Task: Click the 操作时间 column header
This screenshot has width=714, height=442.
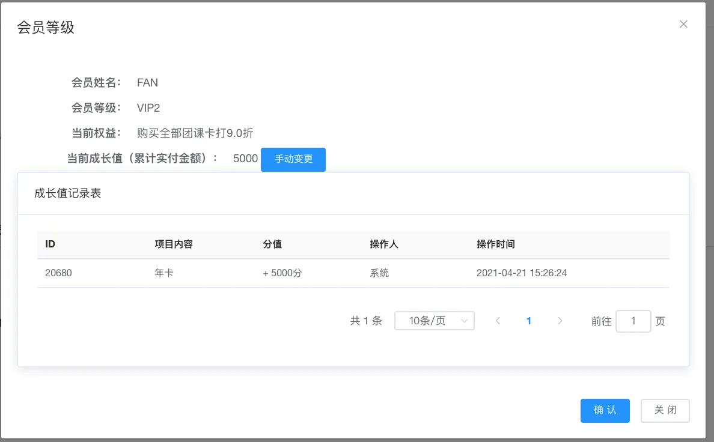Action: point(496,244)
